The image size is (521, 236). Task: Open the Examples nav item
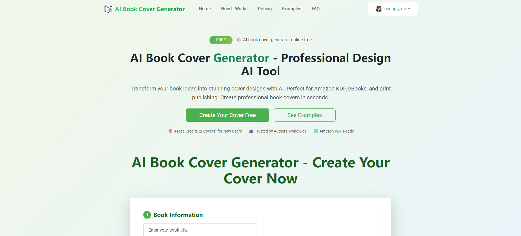click(292, 9)
